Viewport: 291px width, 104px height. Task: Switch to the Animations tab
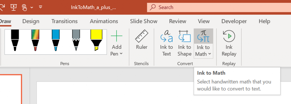[x=104, y=21]
